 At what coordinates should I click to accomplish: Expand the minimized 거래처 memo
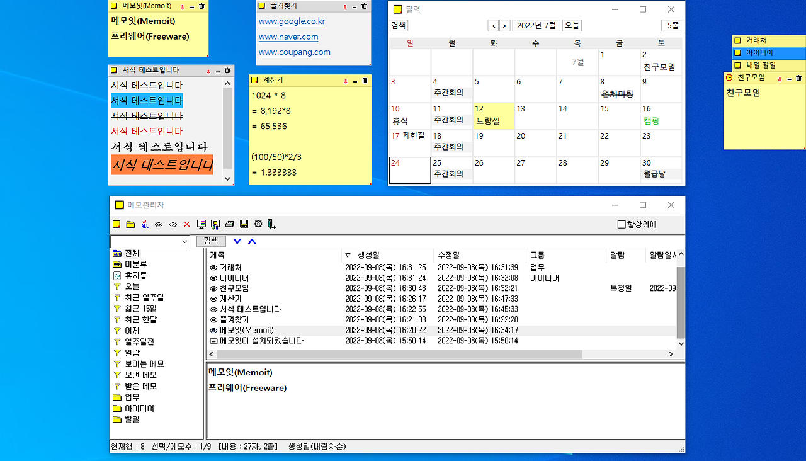pyautogui.click(x=764, y=40)
